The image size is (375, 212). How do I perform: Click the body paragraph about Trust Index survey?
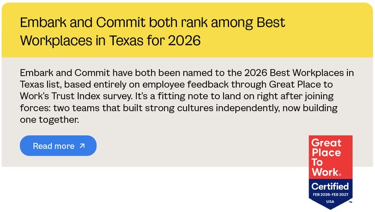click(187, 96)
